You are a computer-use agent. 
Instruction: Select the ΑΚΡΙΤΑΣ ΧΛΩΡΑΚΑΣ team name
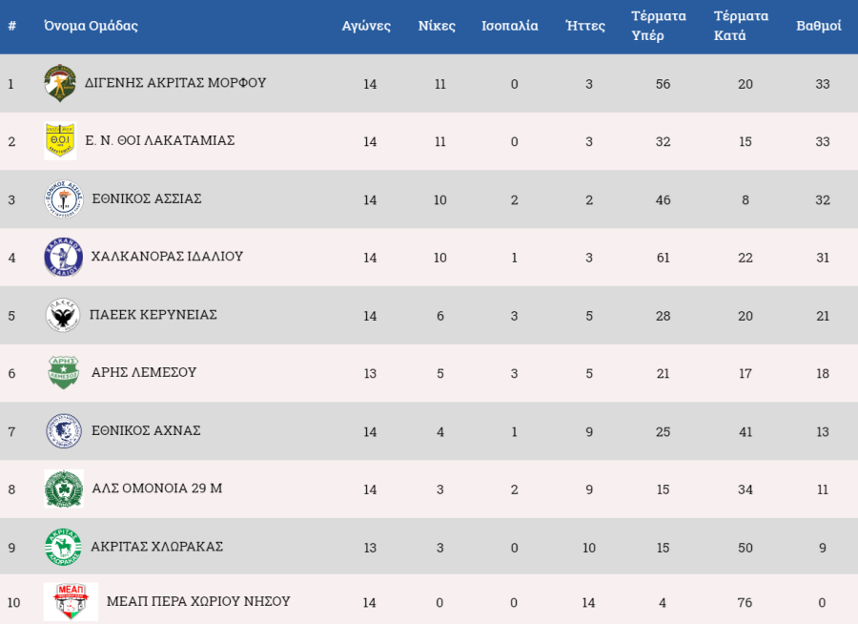point(157,547)
